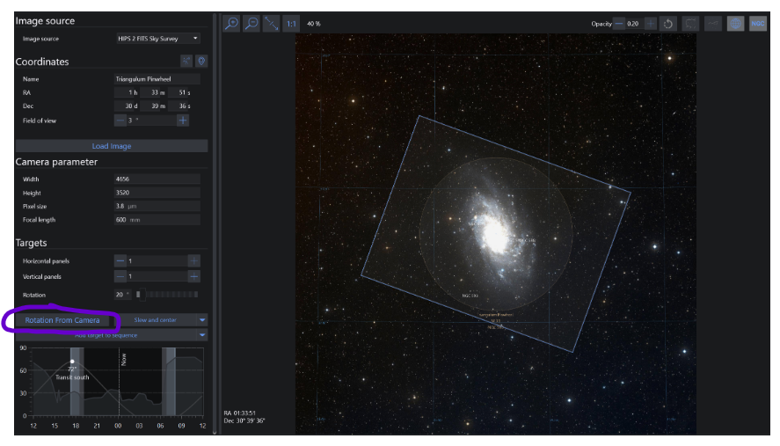Viewport: 780px width, 446px height.
Task: Zoom in on the sky image
Action: 231,24
